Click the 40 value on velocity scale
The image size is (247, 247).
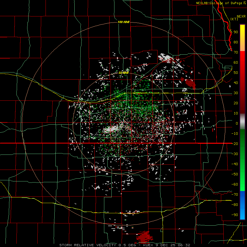click(236, 83)
